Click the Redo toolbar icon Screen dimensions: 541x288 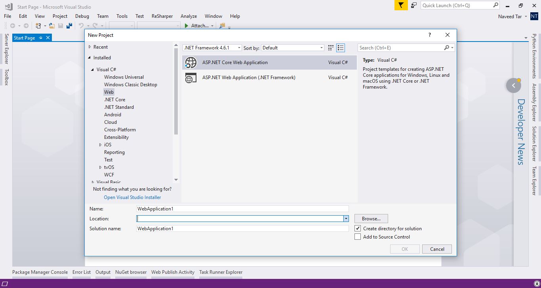[95, 26]
